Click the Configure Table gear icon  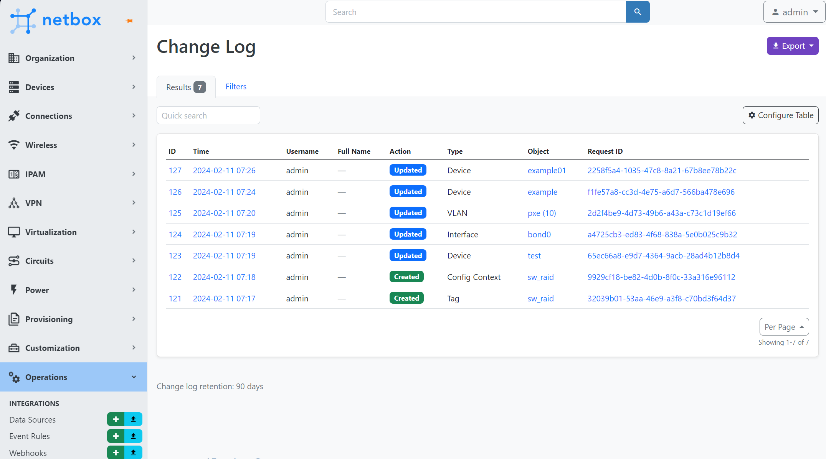pyautogui.click(x=752, y=115)
